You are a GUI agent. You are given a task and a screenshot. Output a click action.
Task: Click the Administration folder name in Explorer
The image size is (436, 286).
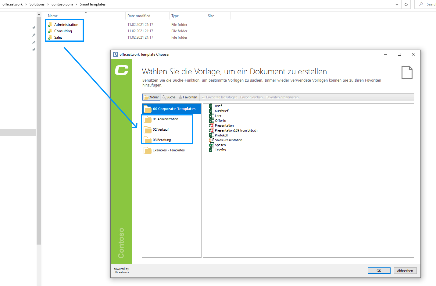click(66, 25)
